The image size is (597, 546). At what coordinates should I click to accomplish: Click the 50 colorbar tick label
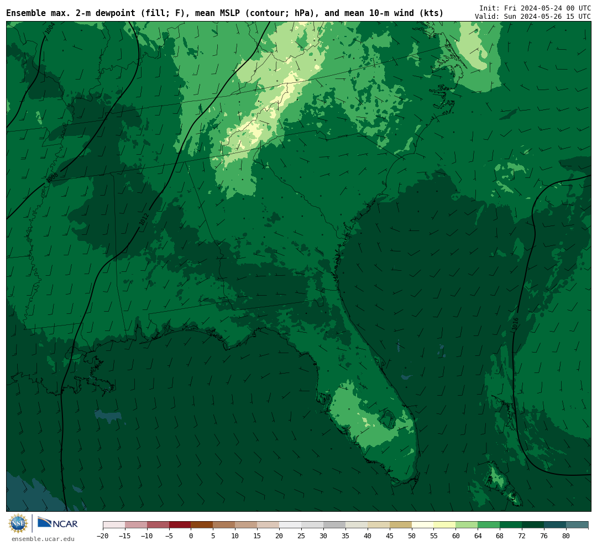coord(412,535)
